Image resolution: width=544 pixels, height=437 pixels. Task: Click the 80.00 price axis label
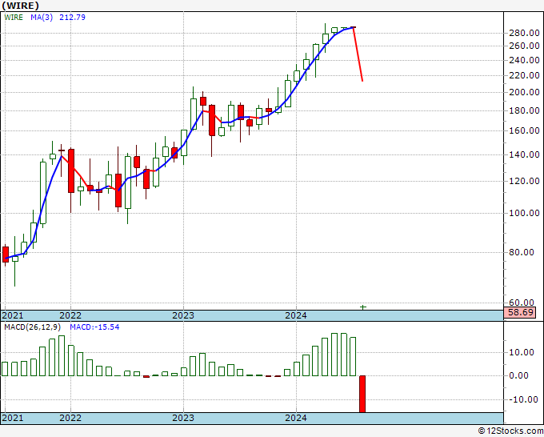[522, 252]
